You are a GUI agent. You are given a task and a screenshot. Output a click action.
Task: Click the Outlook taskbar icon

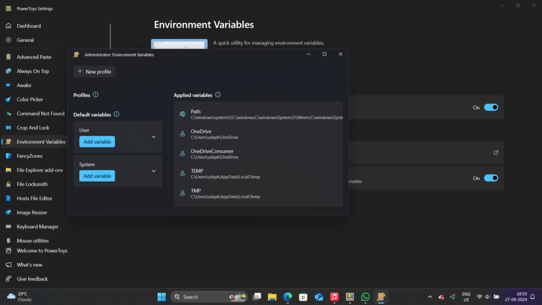pos(319,297)
